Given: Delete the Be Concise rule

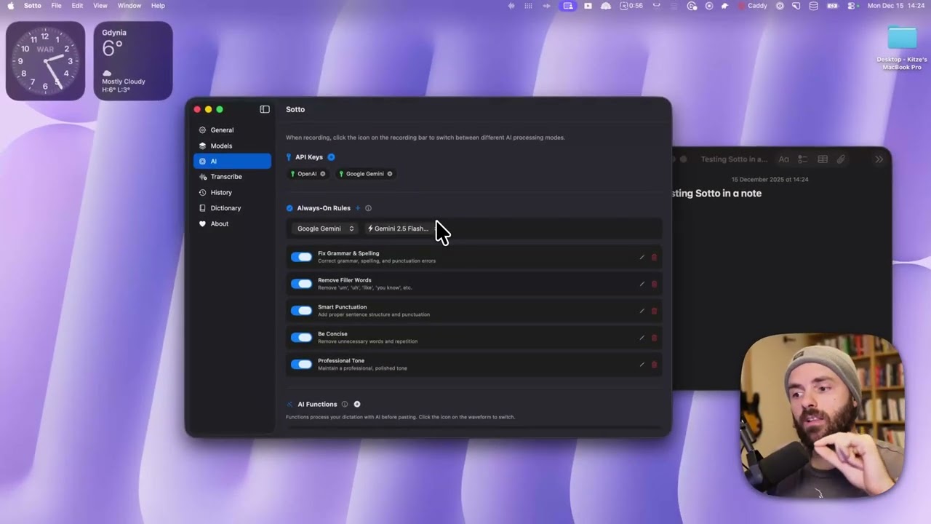Looking at the screenshot, I should [x=654, y=338].
